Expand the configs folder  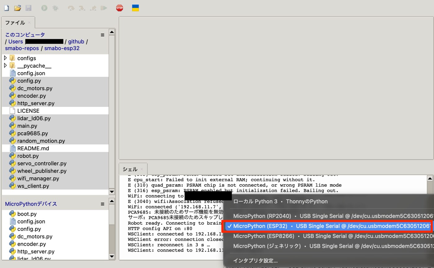(x=5, y=58)
